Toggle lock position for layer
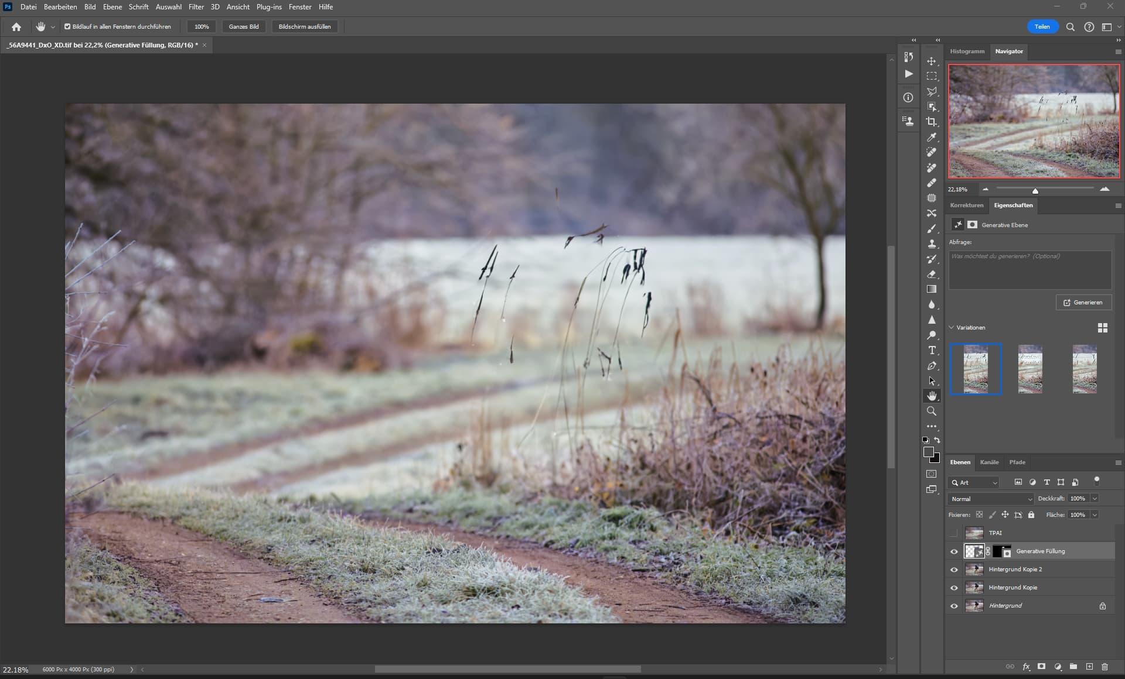Screen dimensions: 1125x679 (x=1005, y=515)
